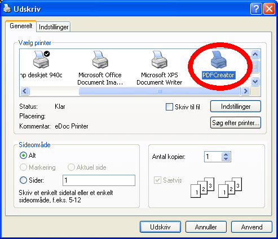Switch to the Indstillinger tab

[54, 27]
